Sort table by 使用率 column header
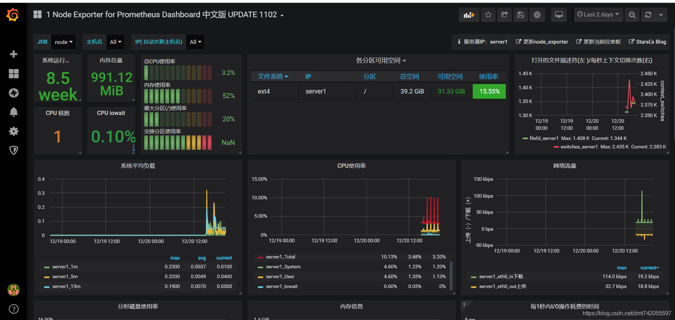Image resolution: width=675 pixels, height=320 pixels. click(489, 76)
